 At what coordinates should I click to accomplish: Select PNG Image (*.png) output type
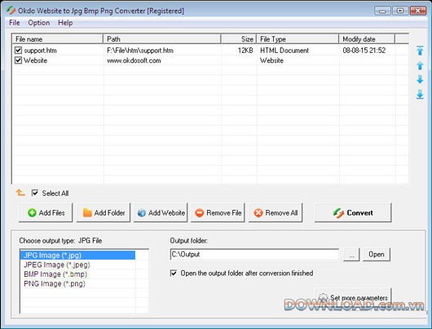[x=77, y=283]
